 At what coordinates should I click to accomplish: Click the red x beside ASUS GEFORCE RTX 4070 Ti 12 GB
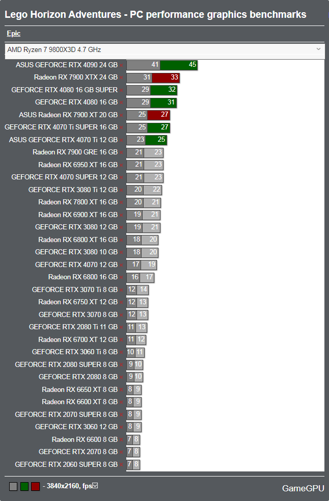click(121, 140)
